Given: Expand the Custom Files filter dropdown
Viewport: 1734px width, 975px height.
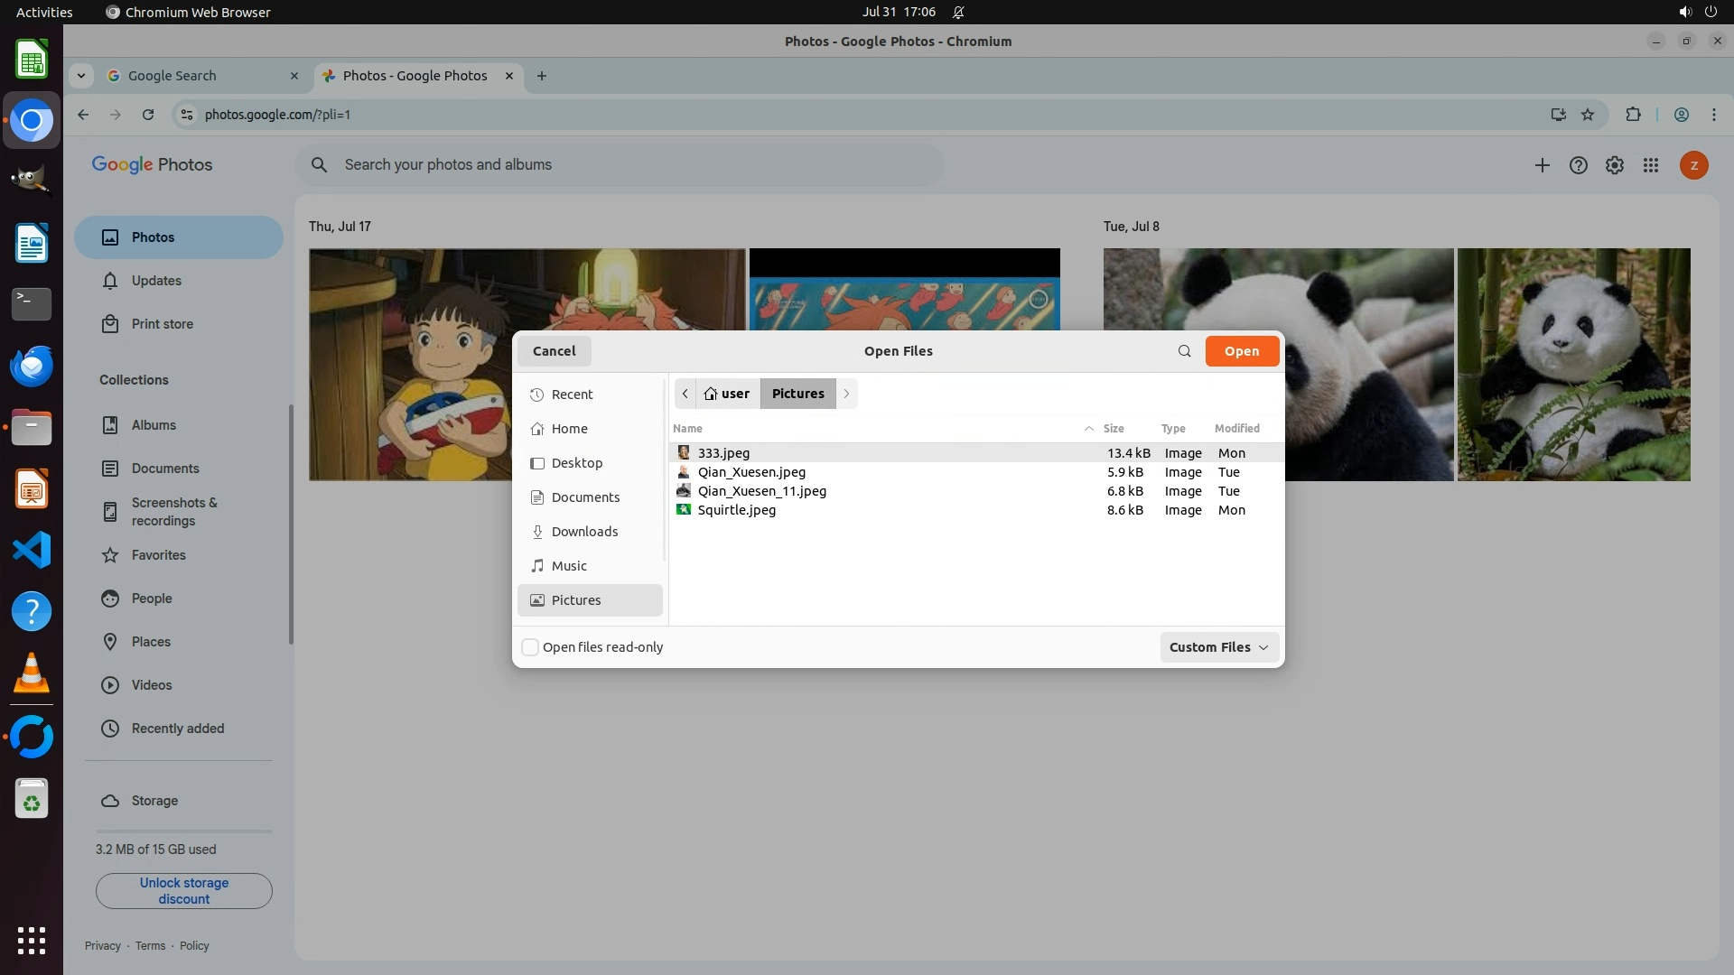Looking at the screenshot, I should [1218, 647].
